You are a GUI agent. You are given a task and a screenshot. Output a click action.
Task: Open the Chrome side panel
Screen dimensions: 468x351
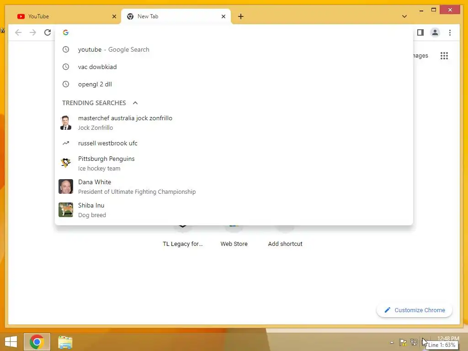[420, 32]
